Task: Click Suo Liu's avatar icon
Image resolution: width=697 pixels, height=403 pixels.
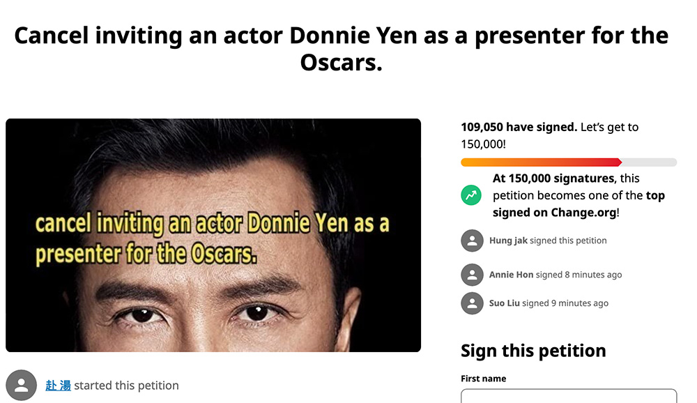Action: click(472, 303)
